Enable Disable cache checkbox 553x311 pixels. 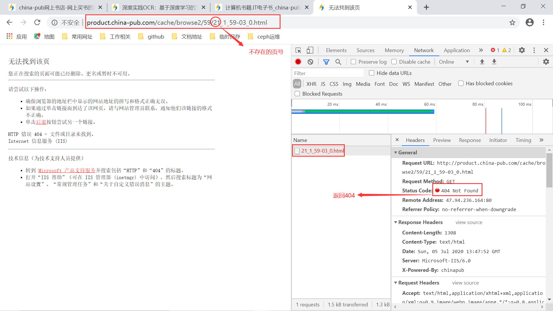coord(394,62)
